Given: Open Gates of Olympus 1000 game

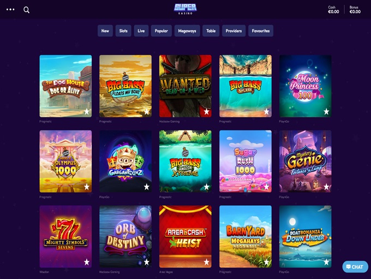Looking at the screenshot, I should (x=65, y=161).
